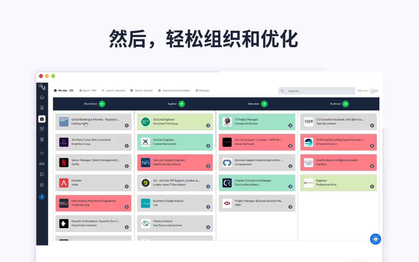Open the handshake icon in the sidebar

tap(42, 164)
